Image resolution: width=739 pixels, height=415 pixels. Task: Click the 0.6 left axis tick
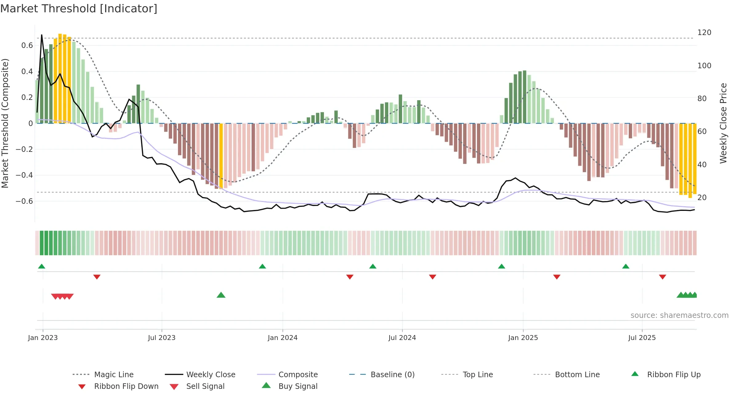(x=27, y=45)
